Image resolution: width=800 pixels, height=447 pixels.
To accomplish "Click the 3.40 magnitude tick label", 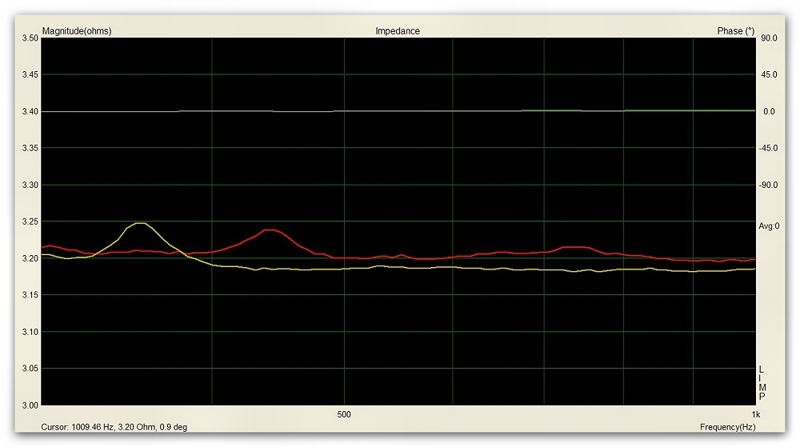I will (30, 111).
